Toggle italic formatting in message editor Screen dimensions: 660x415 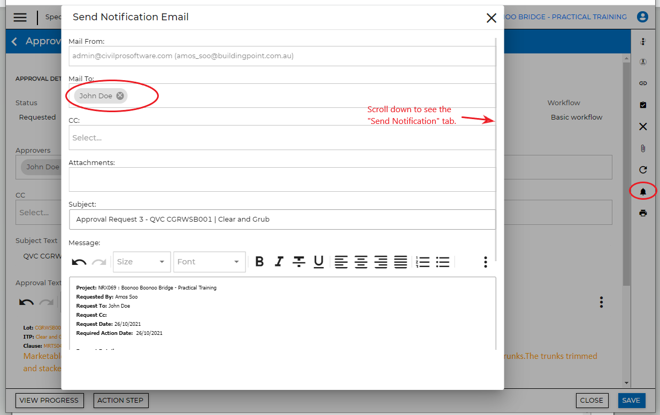(x=279, y=262)
